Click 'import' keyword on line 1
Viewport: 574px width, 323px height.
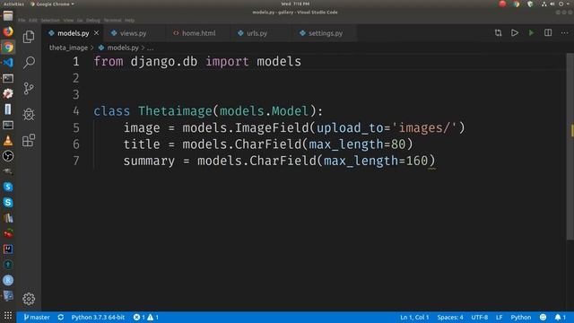tap(227, 62)
